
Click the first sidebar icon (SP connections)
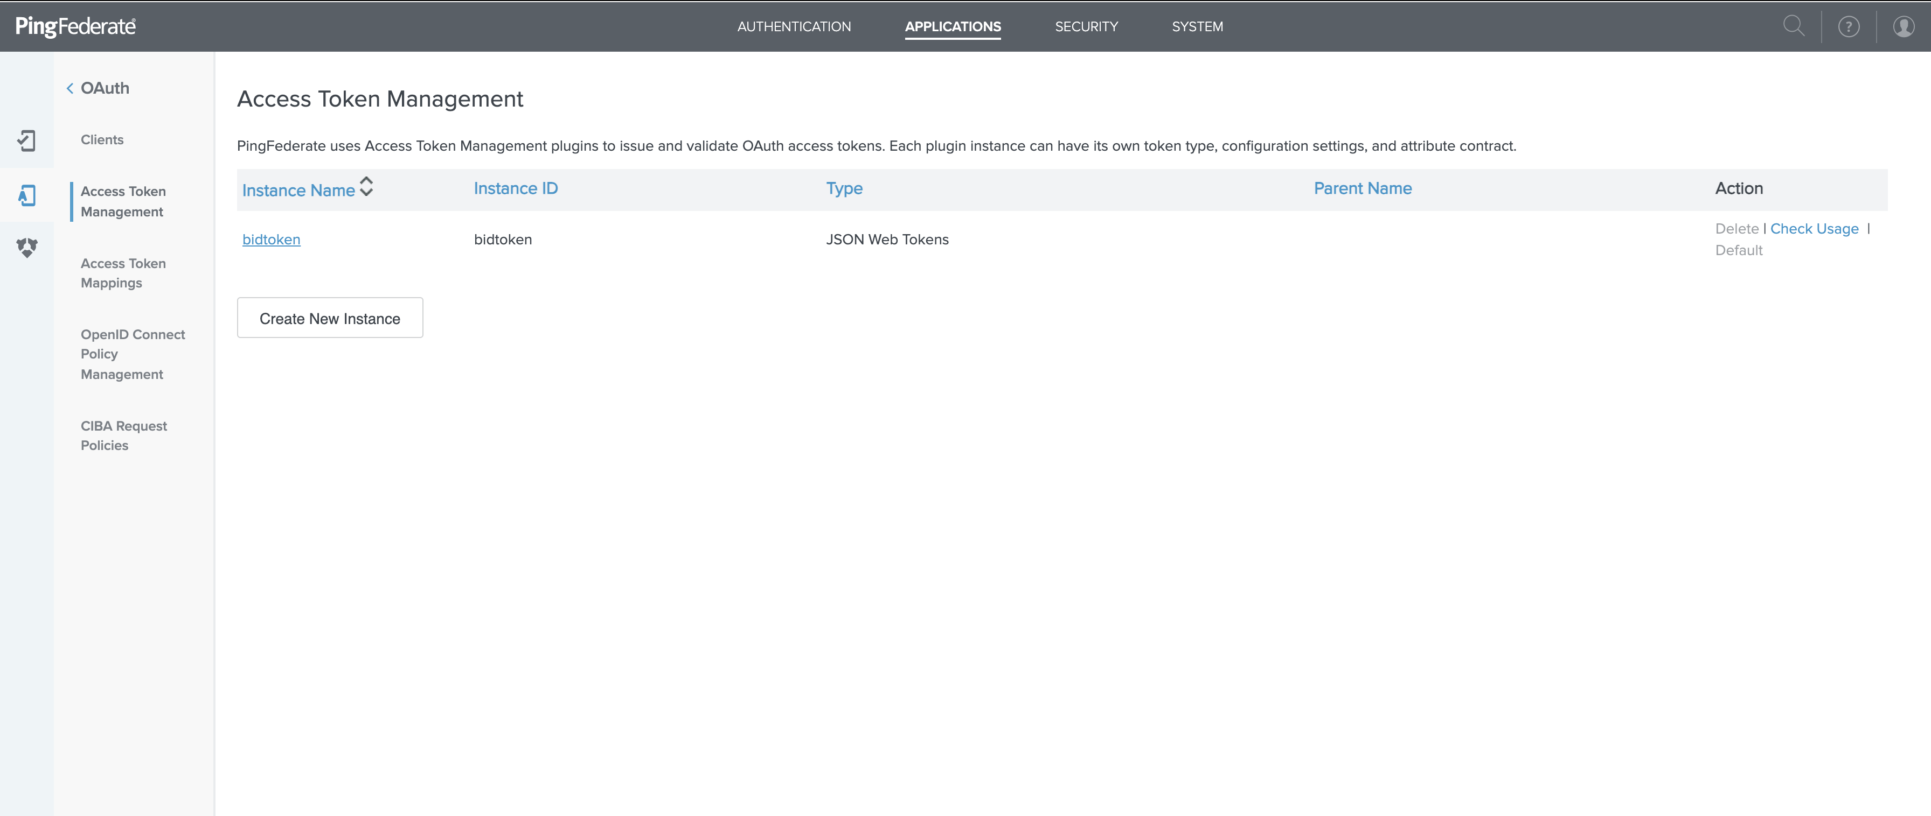click(27, 140)
